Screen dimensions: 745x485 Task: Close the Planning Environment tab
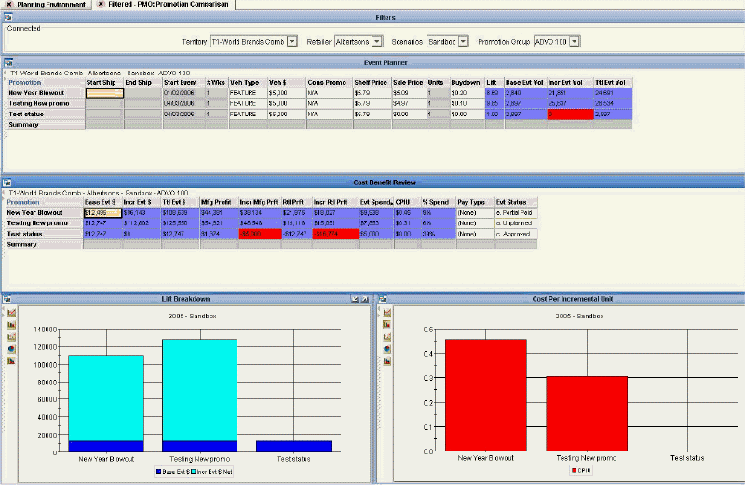(9, 5)
